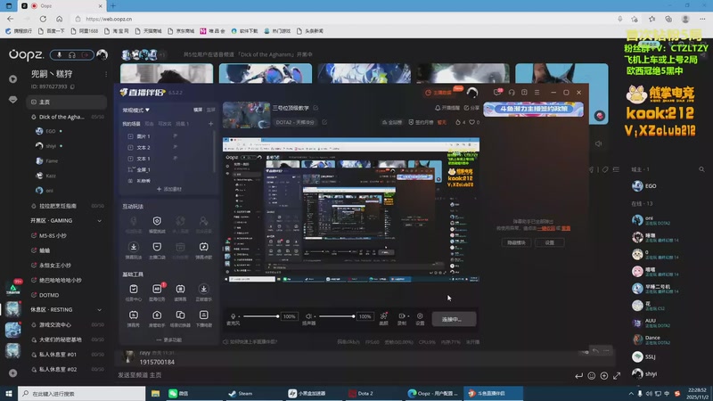Select the 图片 1 source
The width and height of the screenshot is (713, 401).
coord(143,136)
